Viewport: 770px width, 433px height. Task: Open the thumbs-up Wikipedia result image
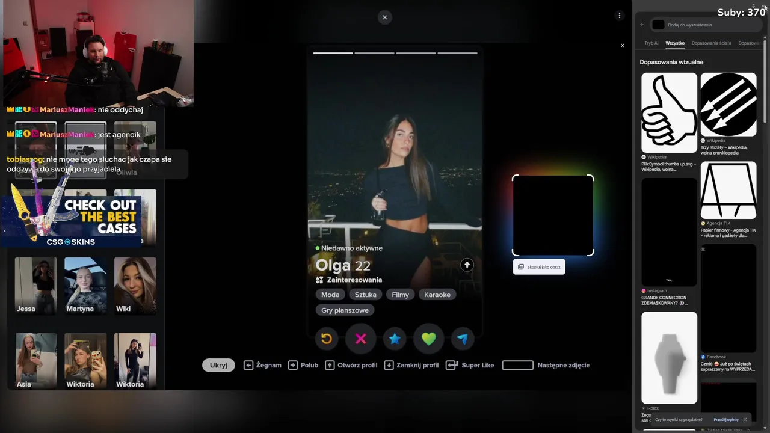click(669, 112)
